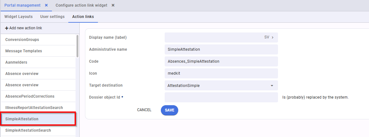Click the action link list scrollbar
The image size is (369, 137).
coord(77,46)
